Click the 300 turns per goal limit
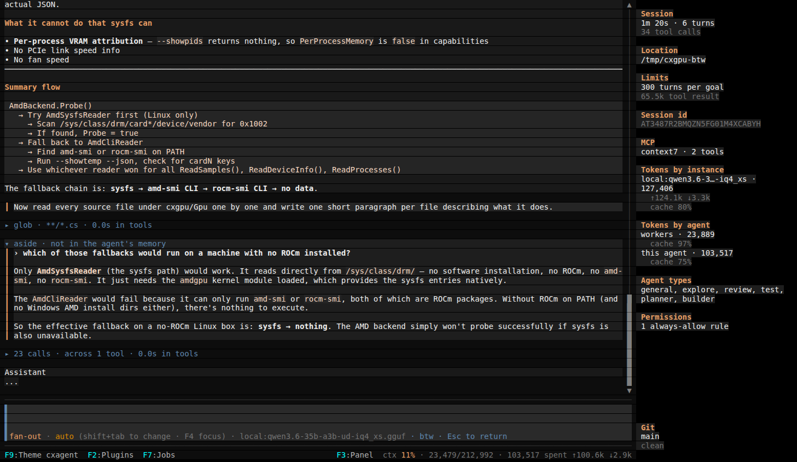The height and width of the screenshot is (462, 797). [682, 87]
